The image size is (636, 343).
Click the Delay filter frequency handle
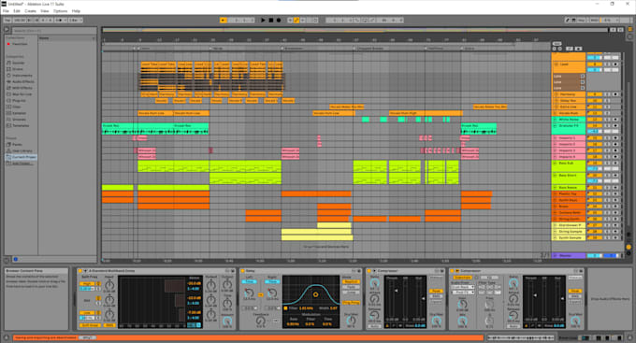click(x=315, y=294)
